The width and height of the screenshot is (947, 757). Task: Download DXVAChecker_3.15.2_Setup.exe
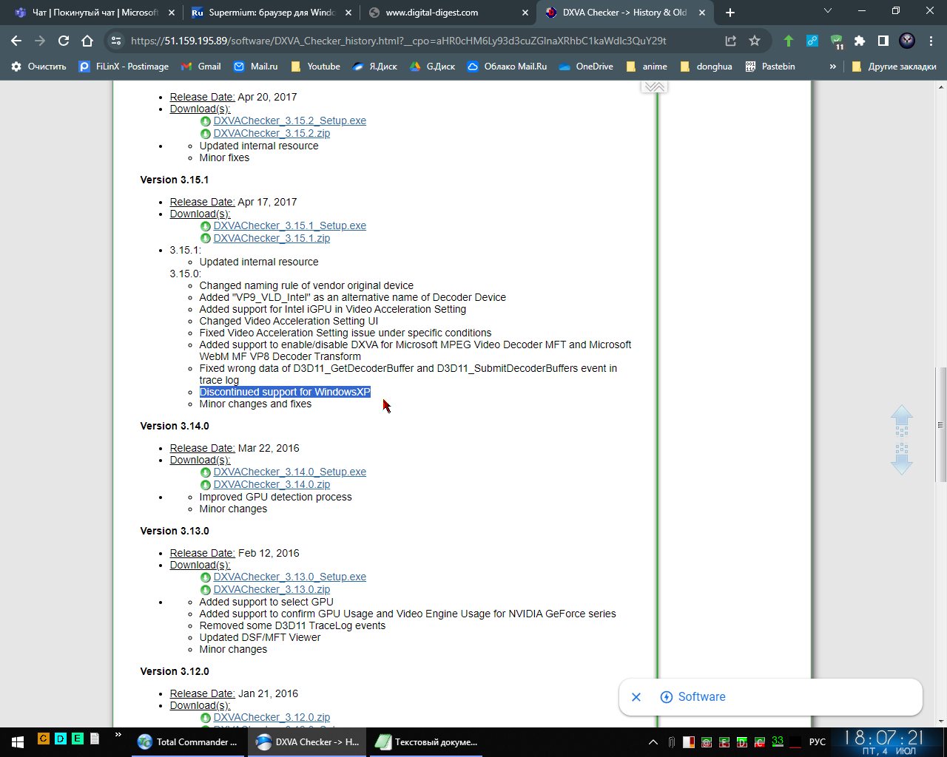289,120
